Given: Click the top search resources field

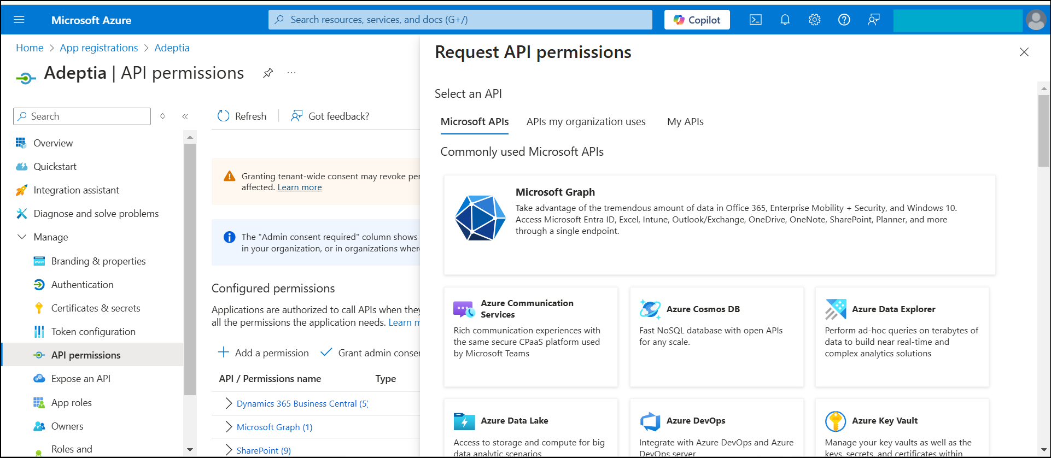Looking at the screenshot, I should 460,20.
